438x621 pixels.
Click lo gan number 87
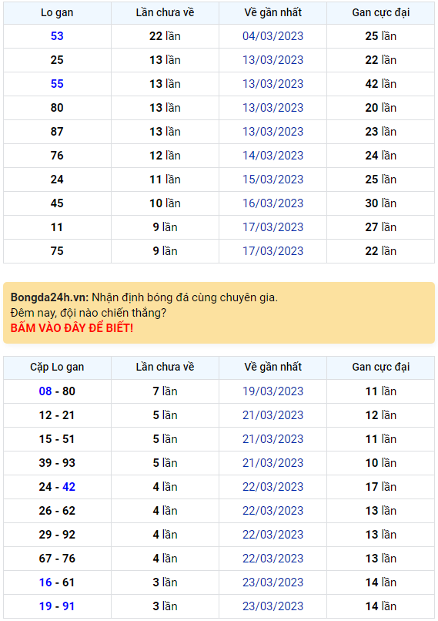[x=57, y=132]
